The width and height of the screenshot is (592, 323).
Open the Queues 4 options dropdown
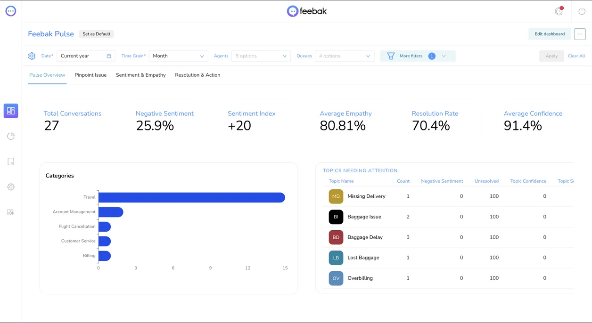(x=345, y=56)
